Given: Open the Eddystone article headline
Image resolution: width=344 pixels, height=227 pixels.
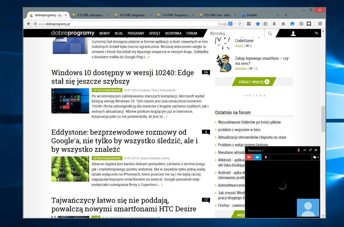Looking at the screenshot, I should point(125,141).
